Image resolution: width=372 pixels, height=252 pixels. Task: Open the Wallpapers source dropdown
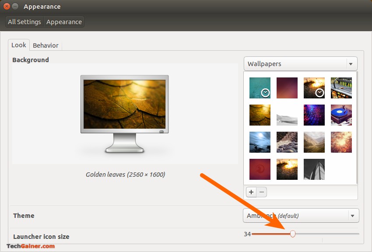pos(300,63)
